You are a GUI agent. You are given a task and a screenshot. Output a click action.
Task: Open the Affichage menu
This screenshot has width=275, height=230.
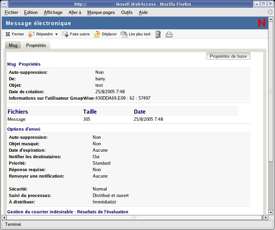[x=53, y=12]
